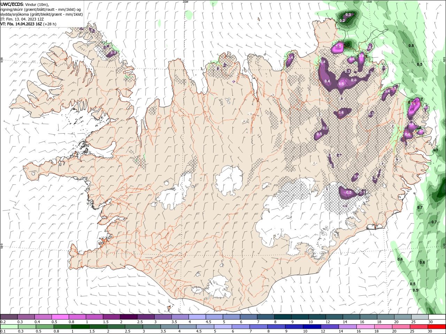Image resolution: width=446 pixels, height=334 pixels.
Task: Click the '15W' longitude label
Action: pyautogui.click(x=369, y=2)
